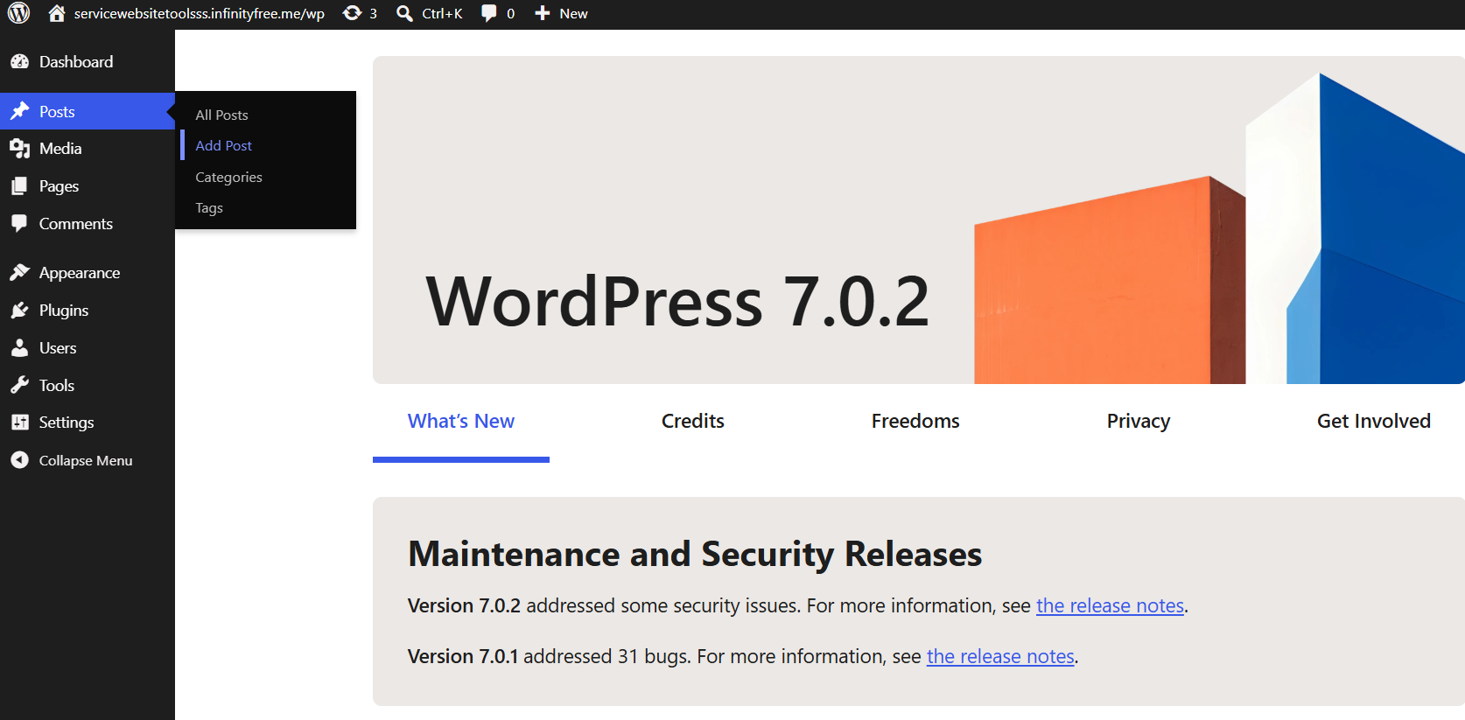Viewport: 1465px width, 720px height.
Task: Click the WordPress 7.0.2 heading text
Action: pos(677,301)
